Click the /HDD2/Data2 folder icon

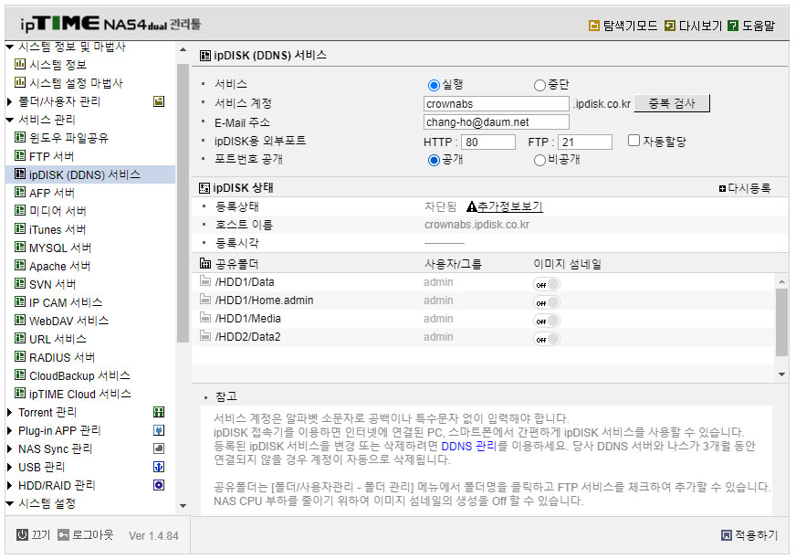[x=205, y=335]
